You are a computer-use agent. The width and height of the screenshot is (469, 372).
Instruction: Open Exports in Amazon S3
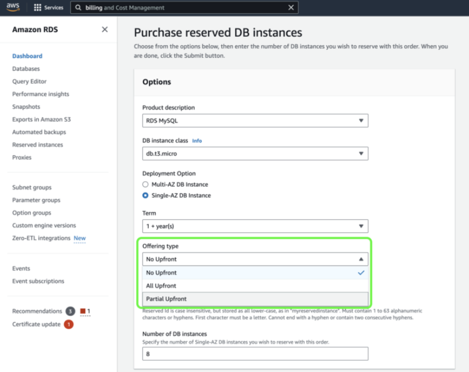click(42, 119)
